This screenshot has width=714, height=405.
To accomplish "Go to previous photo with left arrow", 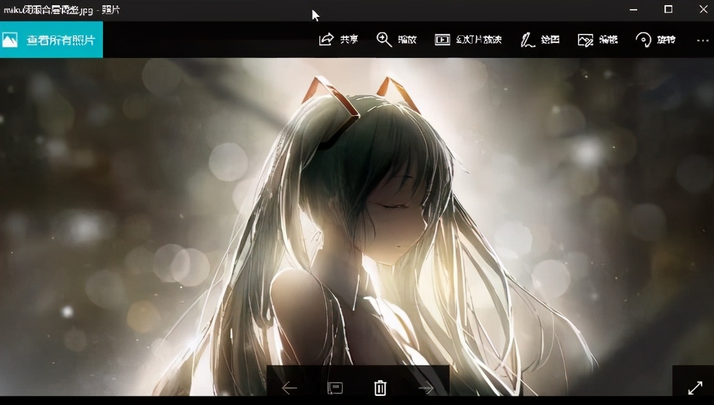I will click(x=289, y=387).
